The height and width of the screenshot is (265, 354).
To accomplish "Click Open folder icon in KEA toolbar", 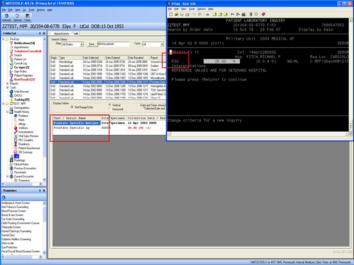I will 176,14.
